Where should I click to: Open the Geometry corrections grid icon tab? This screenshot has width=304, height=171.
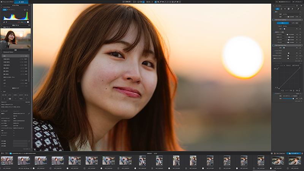pyautogui.click(x=289, y=9)
